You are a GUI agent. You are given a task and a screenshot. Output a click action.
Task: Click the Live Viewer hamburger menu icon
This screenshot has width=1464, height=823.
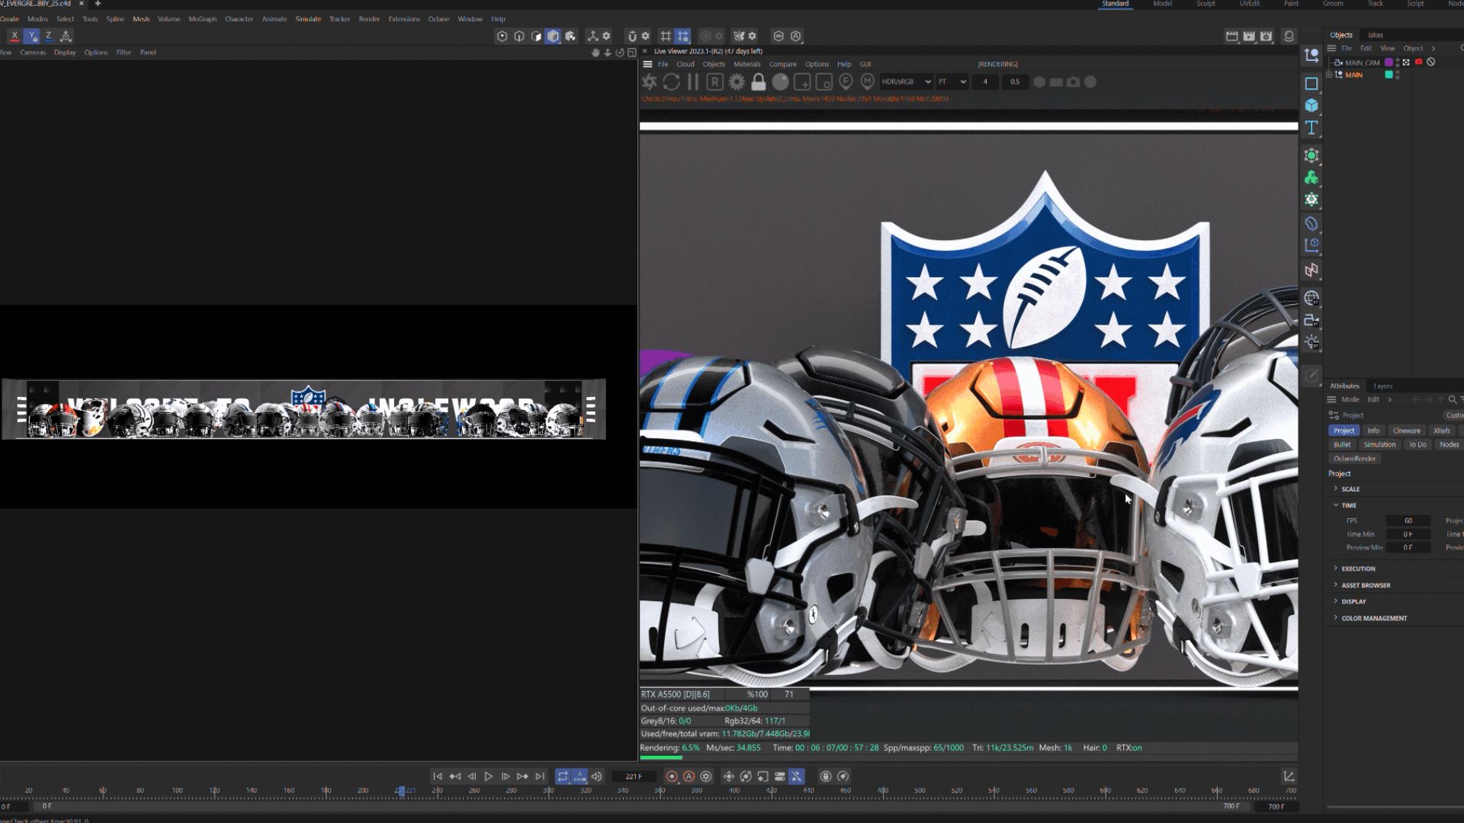(647, 64)
